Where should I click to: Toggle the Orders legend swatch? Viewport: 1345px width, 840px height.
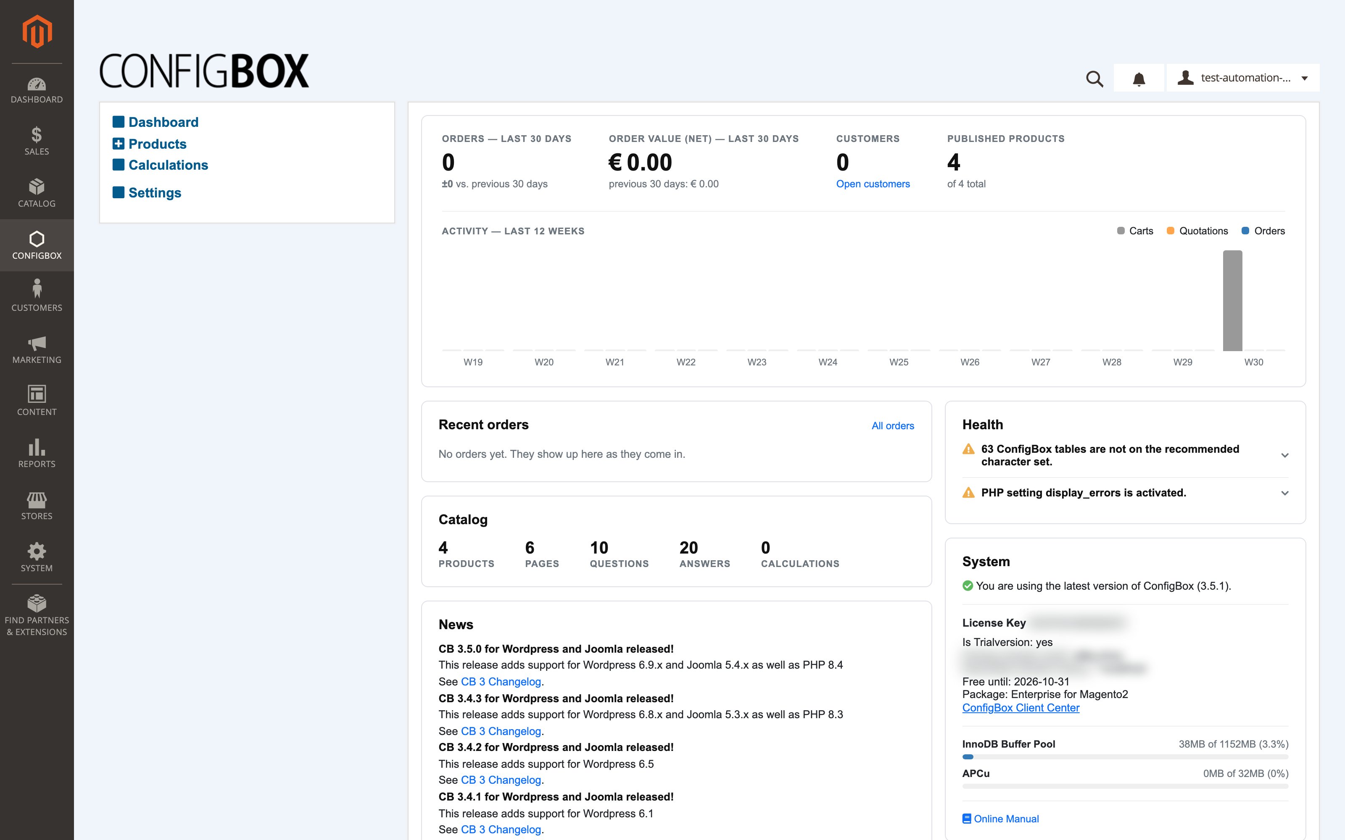coord(1245,231)
